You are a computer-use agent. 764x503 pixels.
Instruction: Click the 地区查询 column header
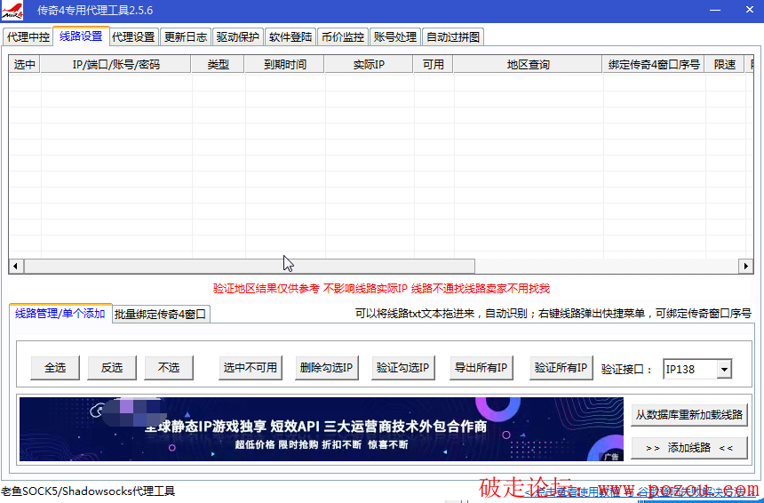click(529, 64)
